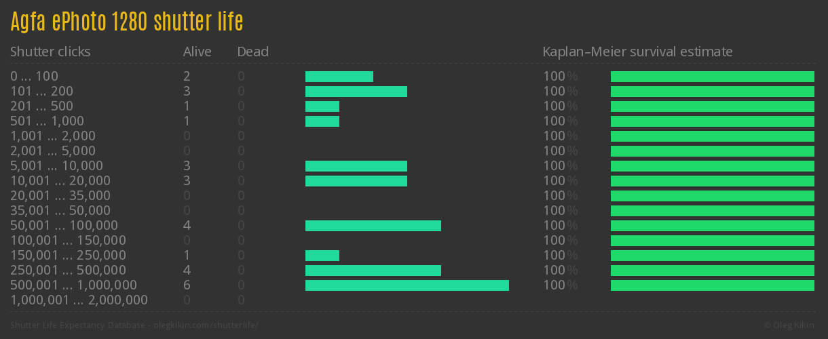This screenshot has height=339, width=828.
Task: Click the survival bar for 100,001 ... 150,000
Action: pyautogui.click(x=712, y=241)
